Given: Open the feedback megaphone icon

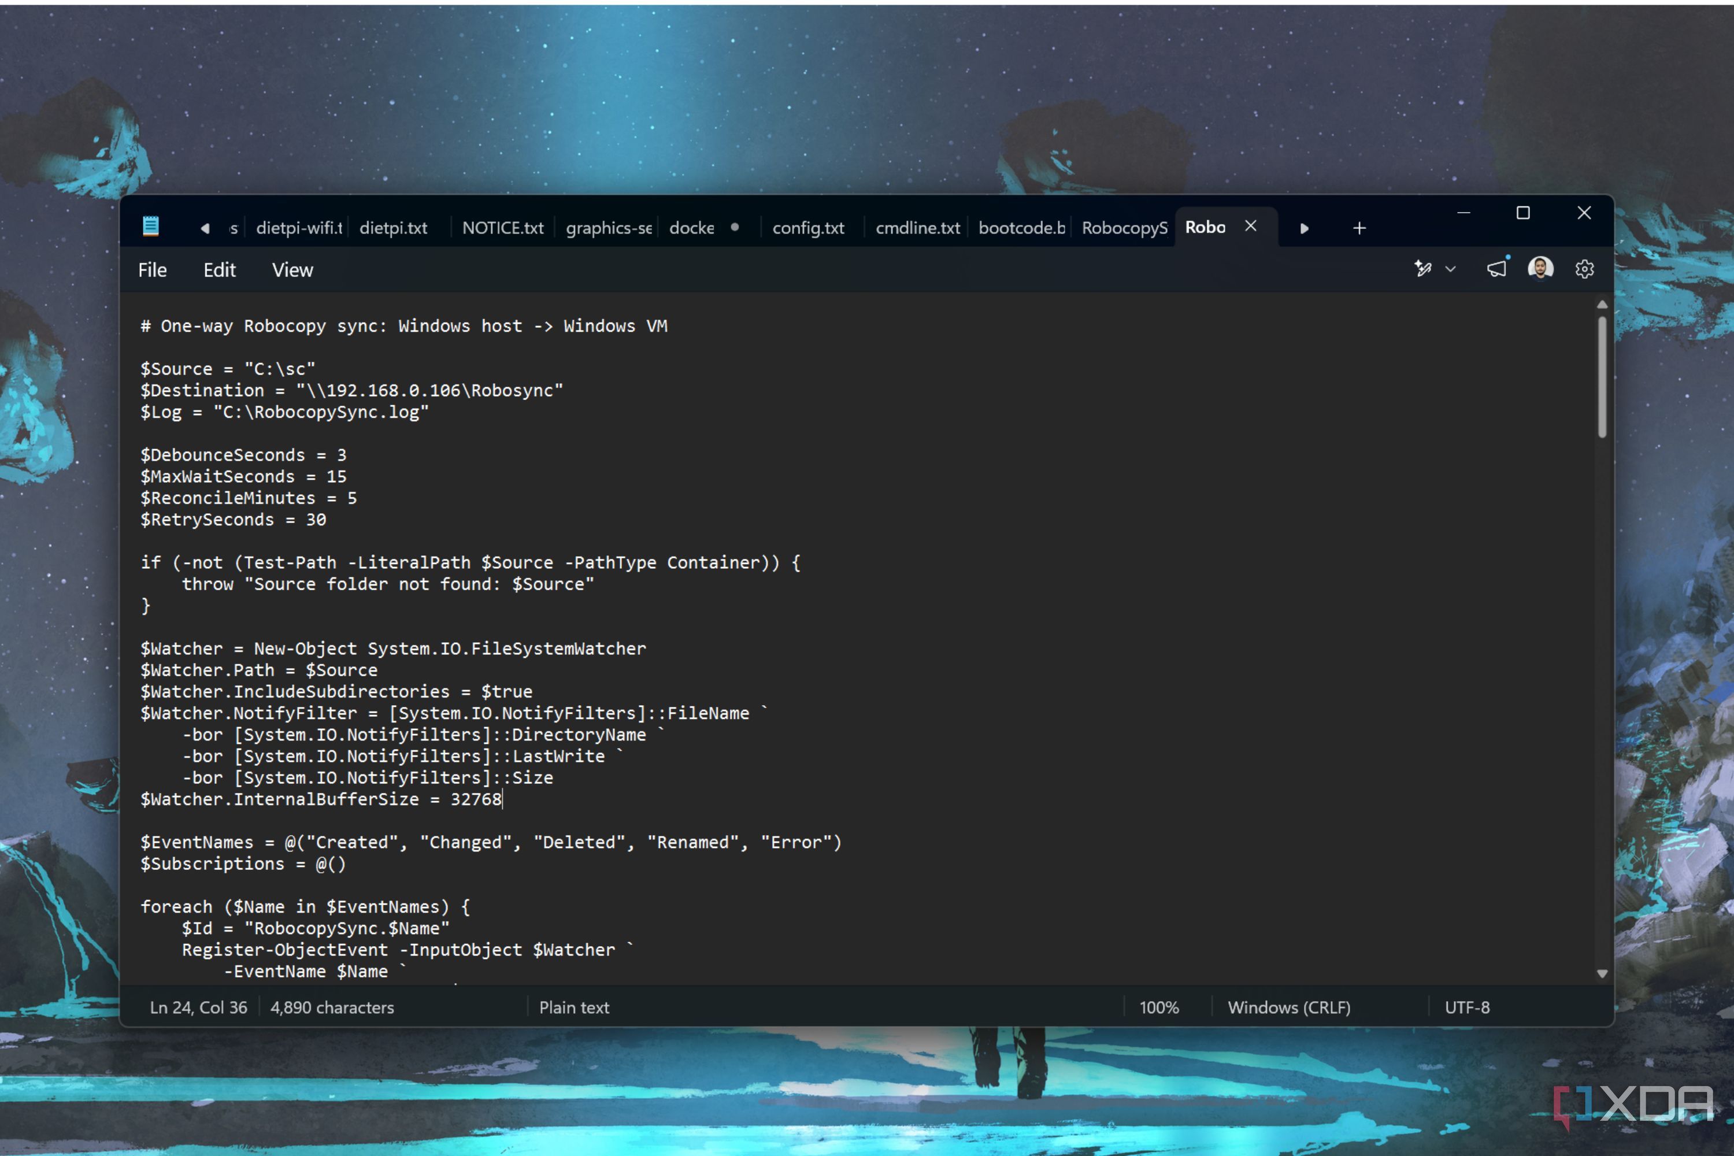Looking at the screenshot, I should pyautogui.click(x=1496, y=268).
